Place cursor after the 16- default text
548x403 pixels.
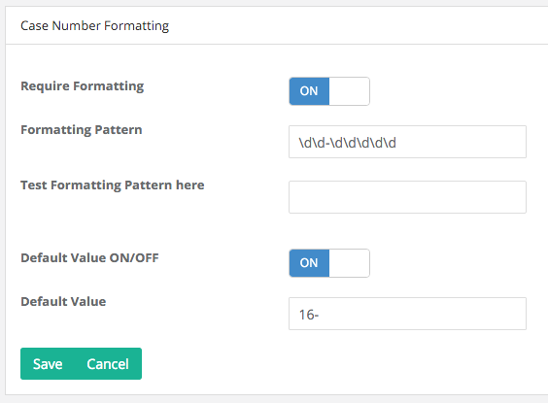pos(320,315)
